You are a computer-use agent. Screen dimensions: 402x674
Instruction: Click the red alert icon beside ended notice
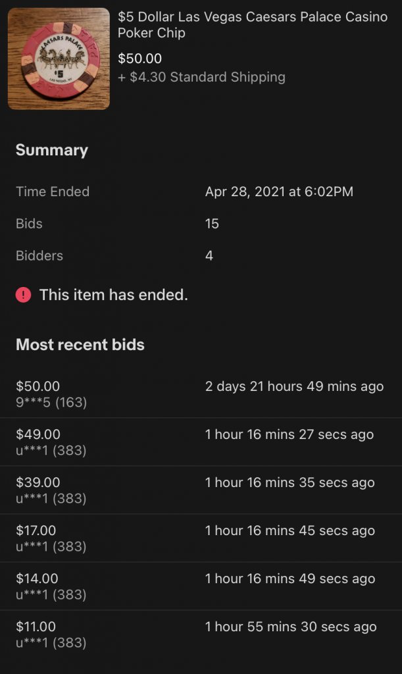(24, 296)
